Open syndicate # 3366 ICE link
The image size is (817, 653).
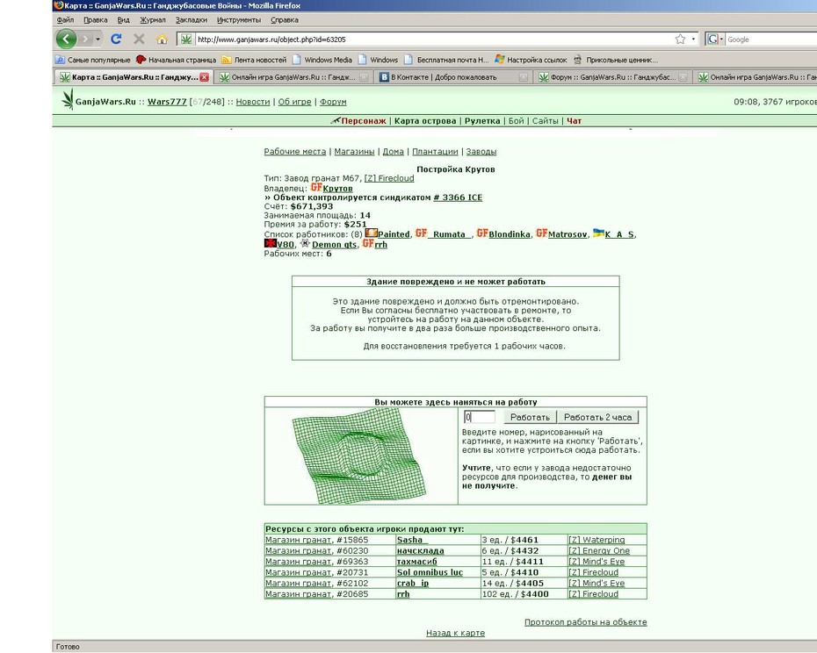(x=458, y=197)
